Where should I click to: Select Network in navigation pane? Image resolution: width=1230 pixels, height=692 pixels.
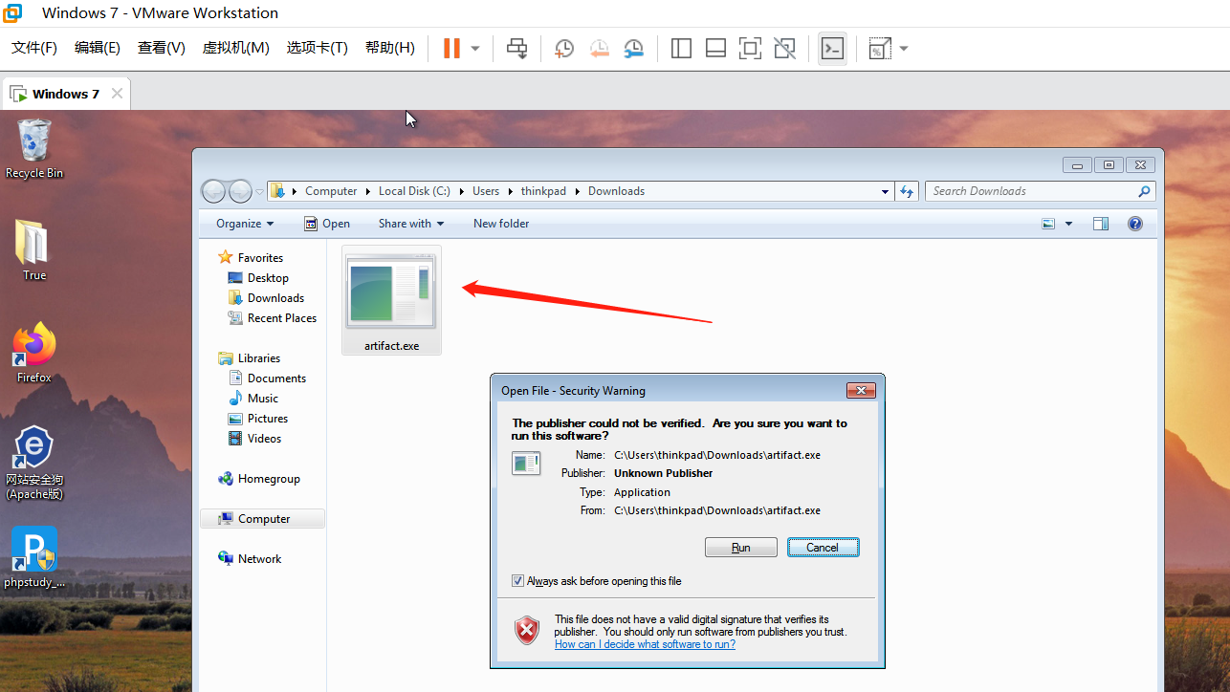pyautogui.click(x=250, y=559)
